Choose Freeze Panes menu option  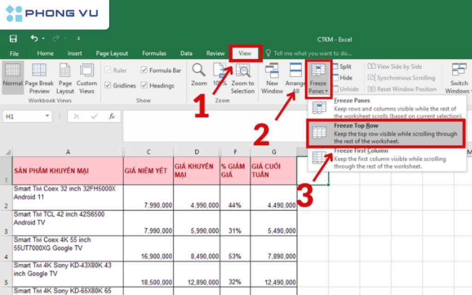click(387, 108)
